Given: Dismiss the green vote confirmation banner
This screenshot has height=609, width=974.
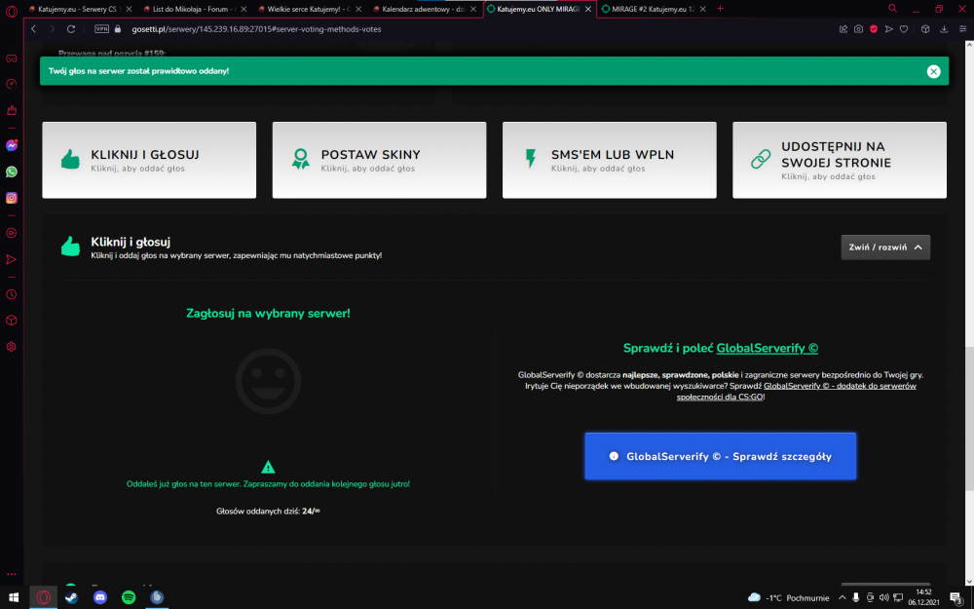Looking at the screenshot, I should 933,71.
